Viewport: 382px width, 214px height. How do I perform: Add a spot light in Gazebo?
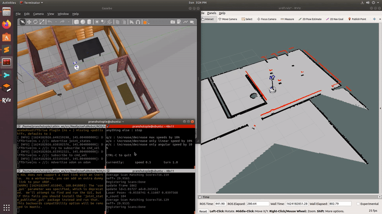103,22
